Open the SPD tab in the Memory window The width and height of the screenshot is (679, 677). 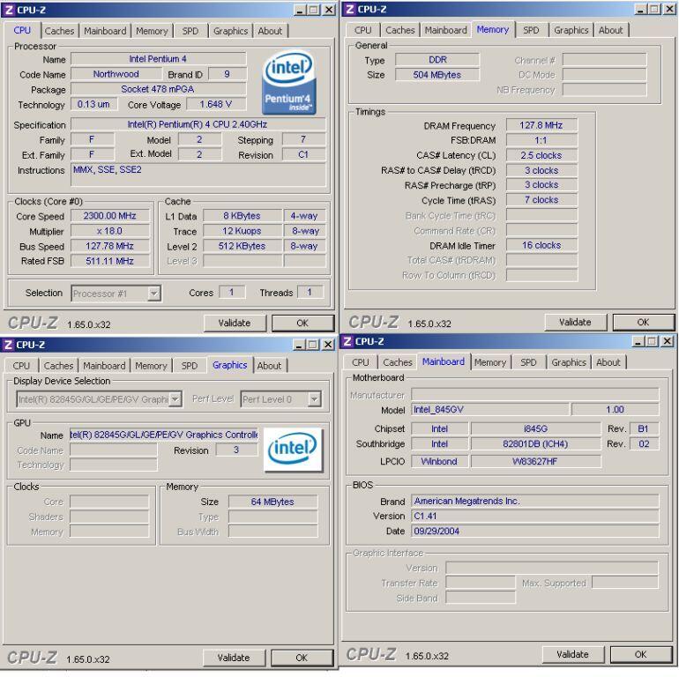tap(531, 30)
